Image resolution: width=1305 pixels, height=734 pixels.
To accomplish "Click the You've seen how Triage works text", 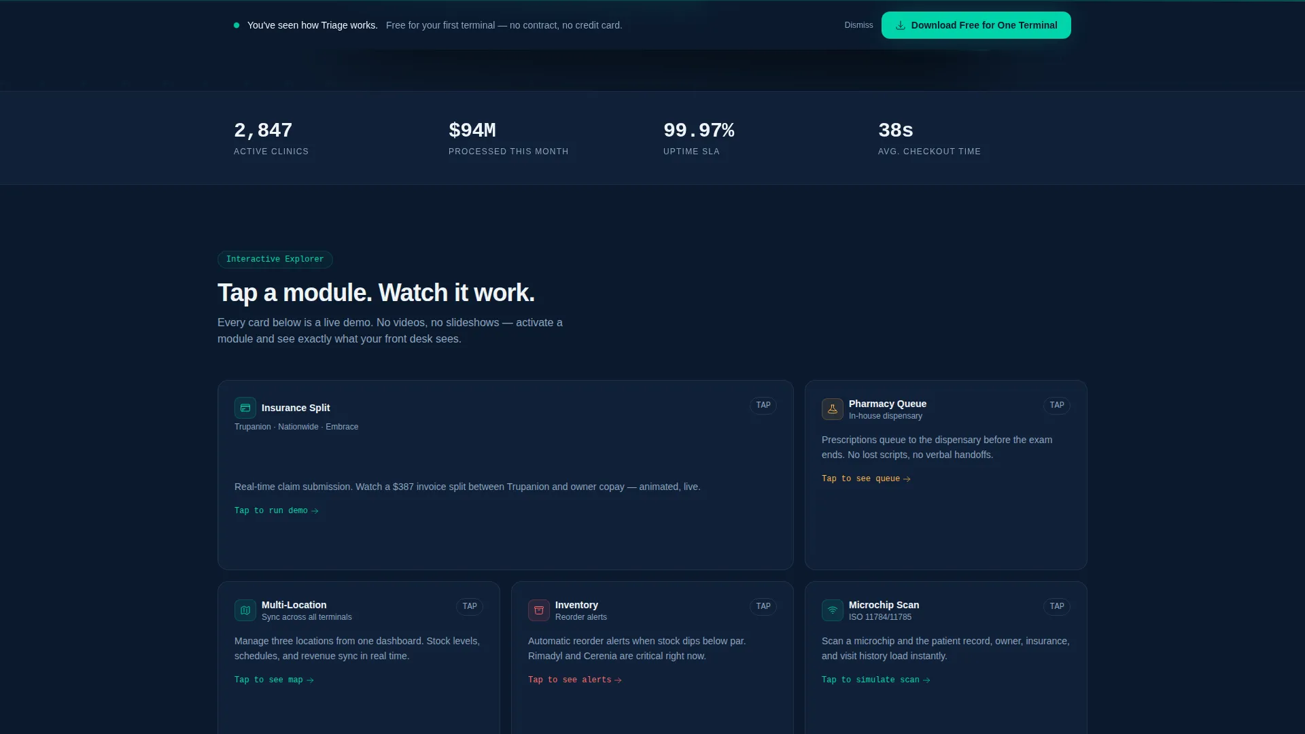I will coord(312,25).
